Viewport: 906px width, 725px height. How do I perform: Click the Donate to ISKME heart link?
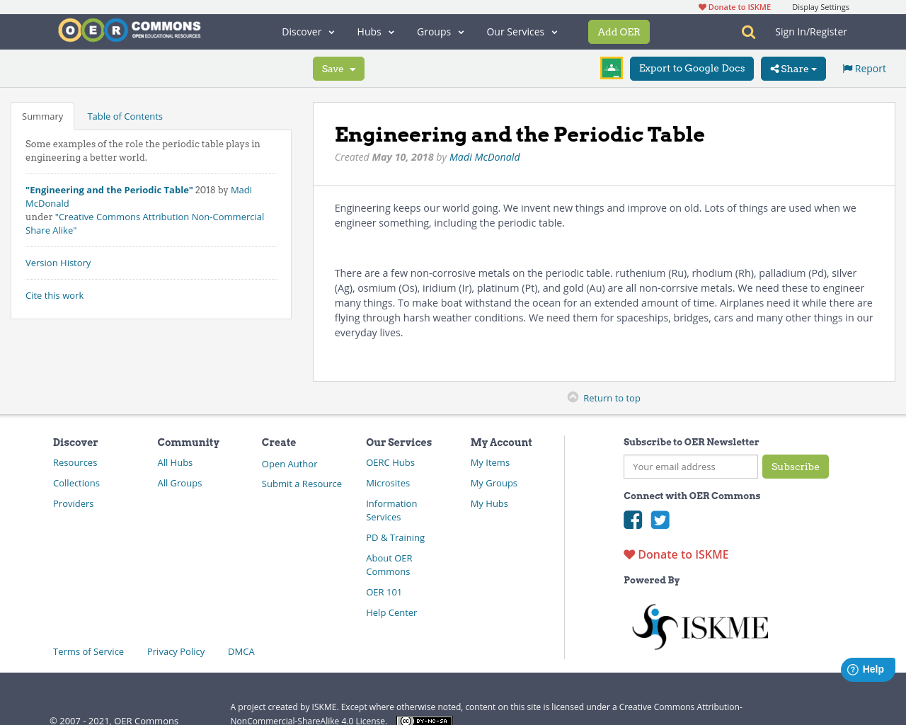675,554
